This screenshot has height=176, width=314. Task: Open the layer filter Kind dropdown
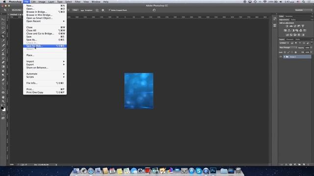click(284, 43)
